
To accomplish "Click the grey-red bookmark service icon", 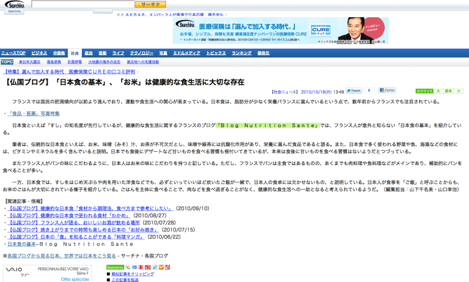I will click(148, 267).
